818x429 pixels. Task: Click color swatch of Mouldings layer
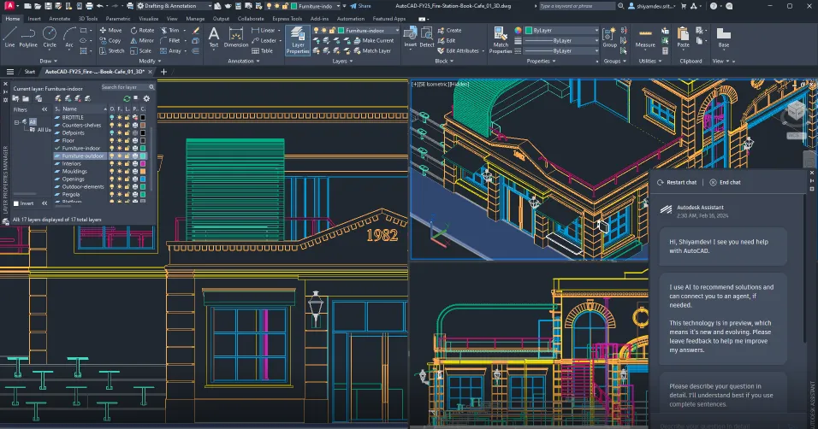[143, 171]
